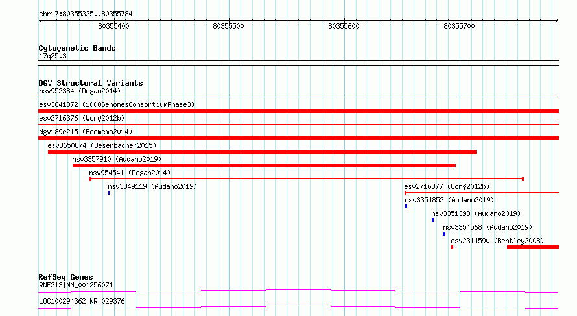
Task: Select nsv3357910 (Audano2019) variant label
Action: click(x=117, y=159)
